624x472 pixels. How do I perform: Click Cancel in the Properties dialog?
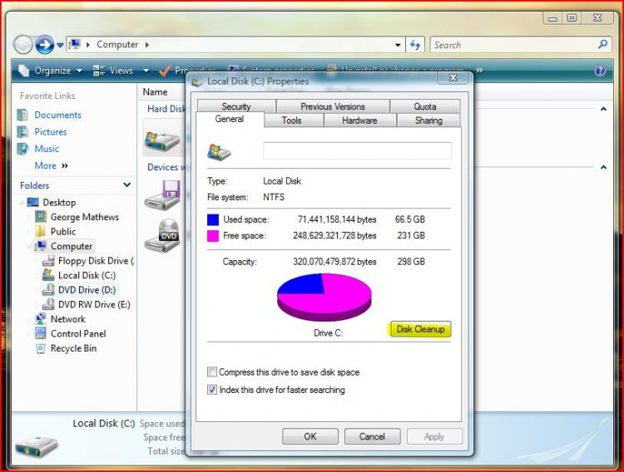pos(372,436)
